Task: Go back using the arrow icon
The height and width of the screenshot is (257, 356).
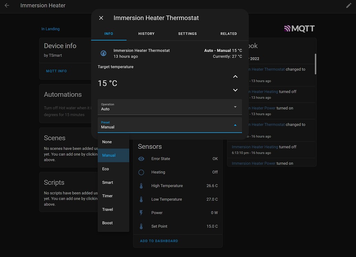Action: click(x=7, y=5)
